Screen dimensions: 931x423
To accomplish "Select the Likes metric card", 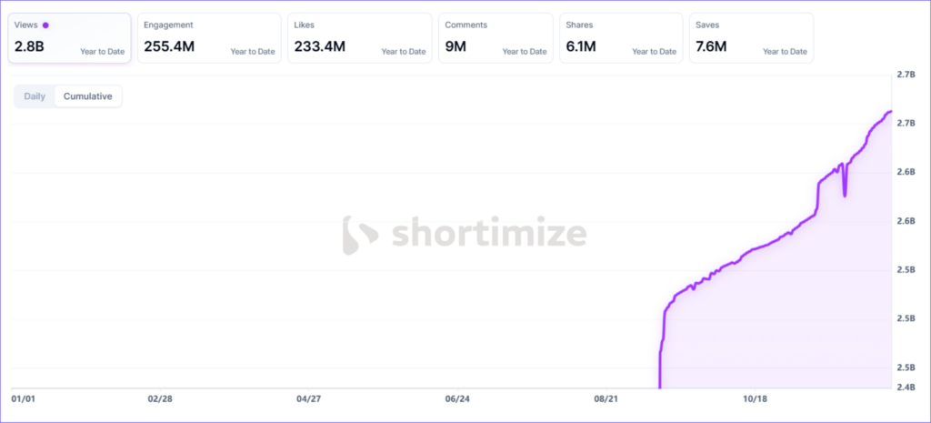I will [x=359, y=38].
